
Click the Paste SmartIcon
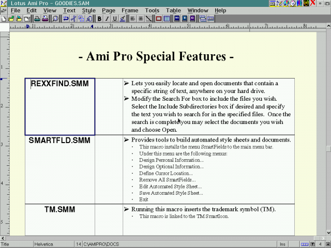click(x=89, y=19)
